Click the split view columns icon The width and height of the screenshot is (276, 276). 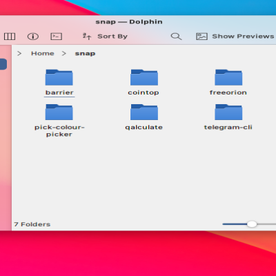pos(10,37)
